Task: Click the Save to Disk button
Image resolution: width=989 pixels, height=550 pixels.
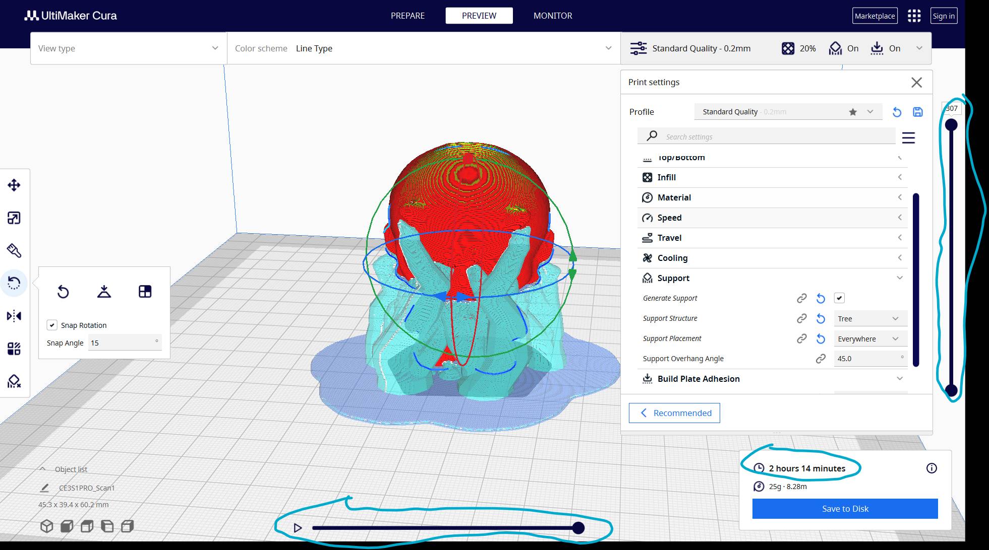Action: click(845, 509)
